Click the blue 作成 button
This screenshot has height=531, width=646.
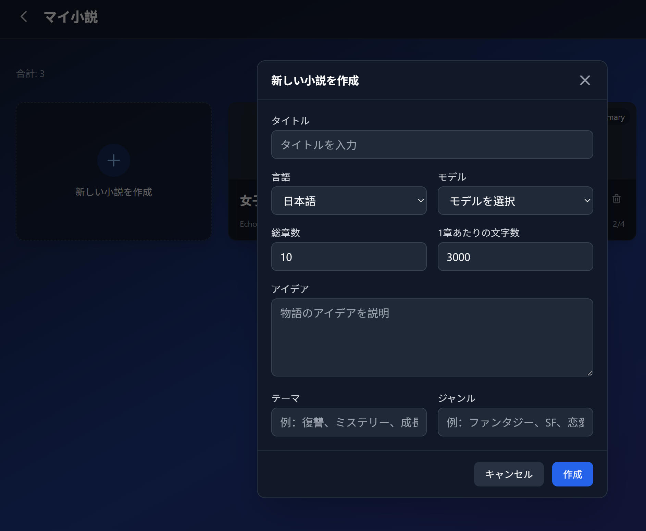click(x=572, y=474)
